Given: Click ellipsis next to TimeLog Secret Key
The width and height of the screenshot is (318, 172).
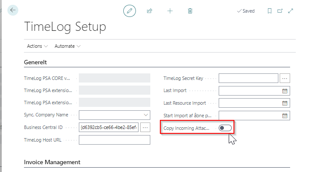Looking at the screenshot, I should tap(285, 78).
